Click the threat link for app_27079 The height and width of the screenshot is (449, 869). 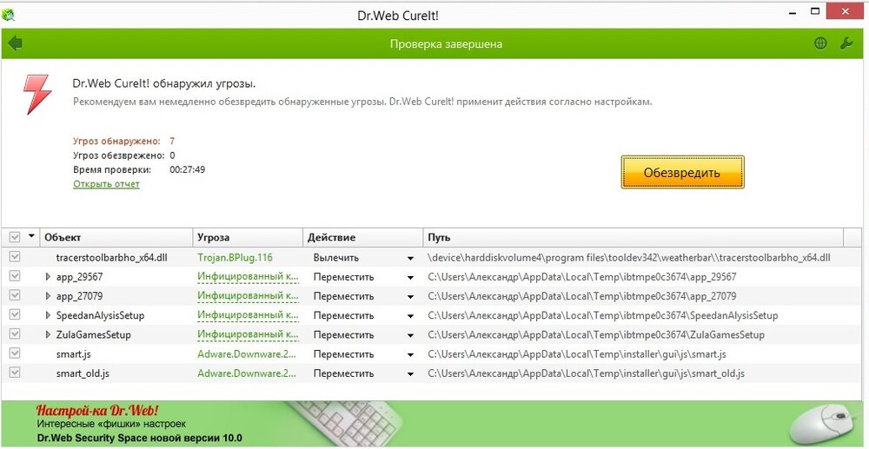coord(248,296)
